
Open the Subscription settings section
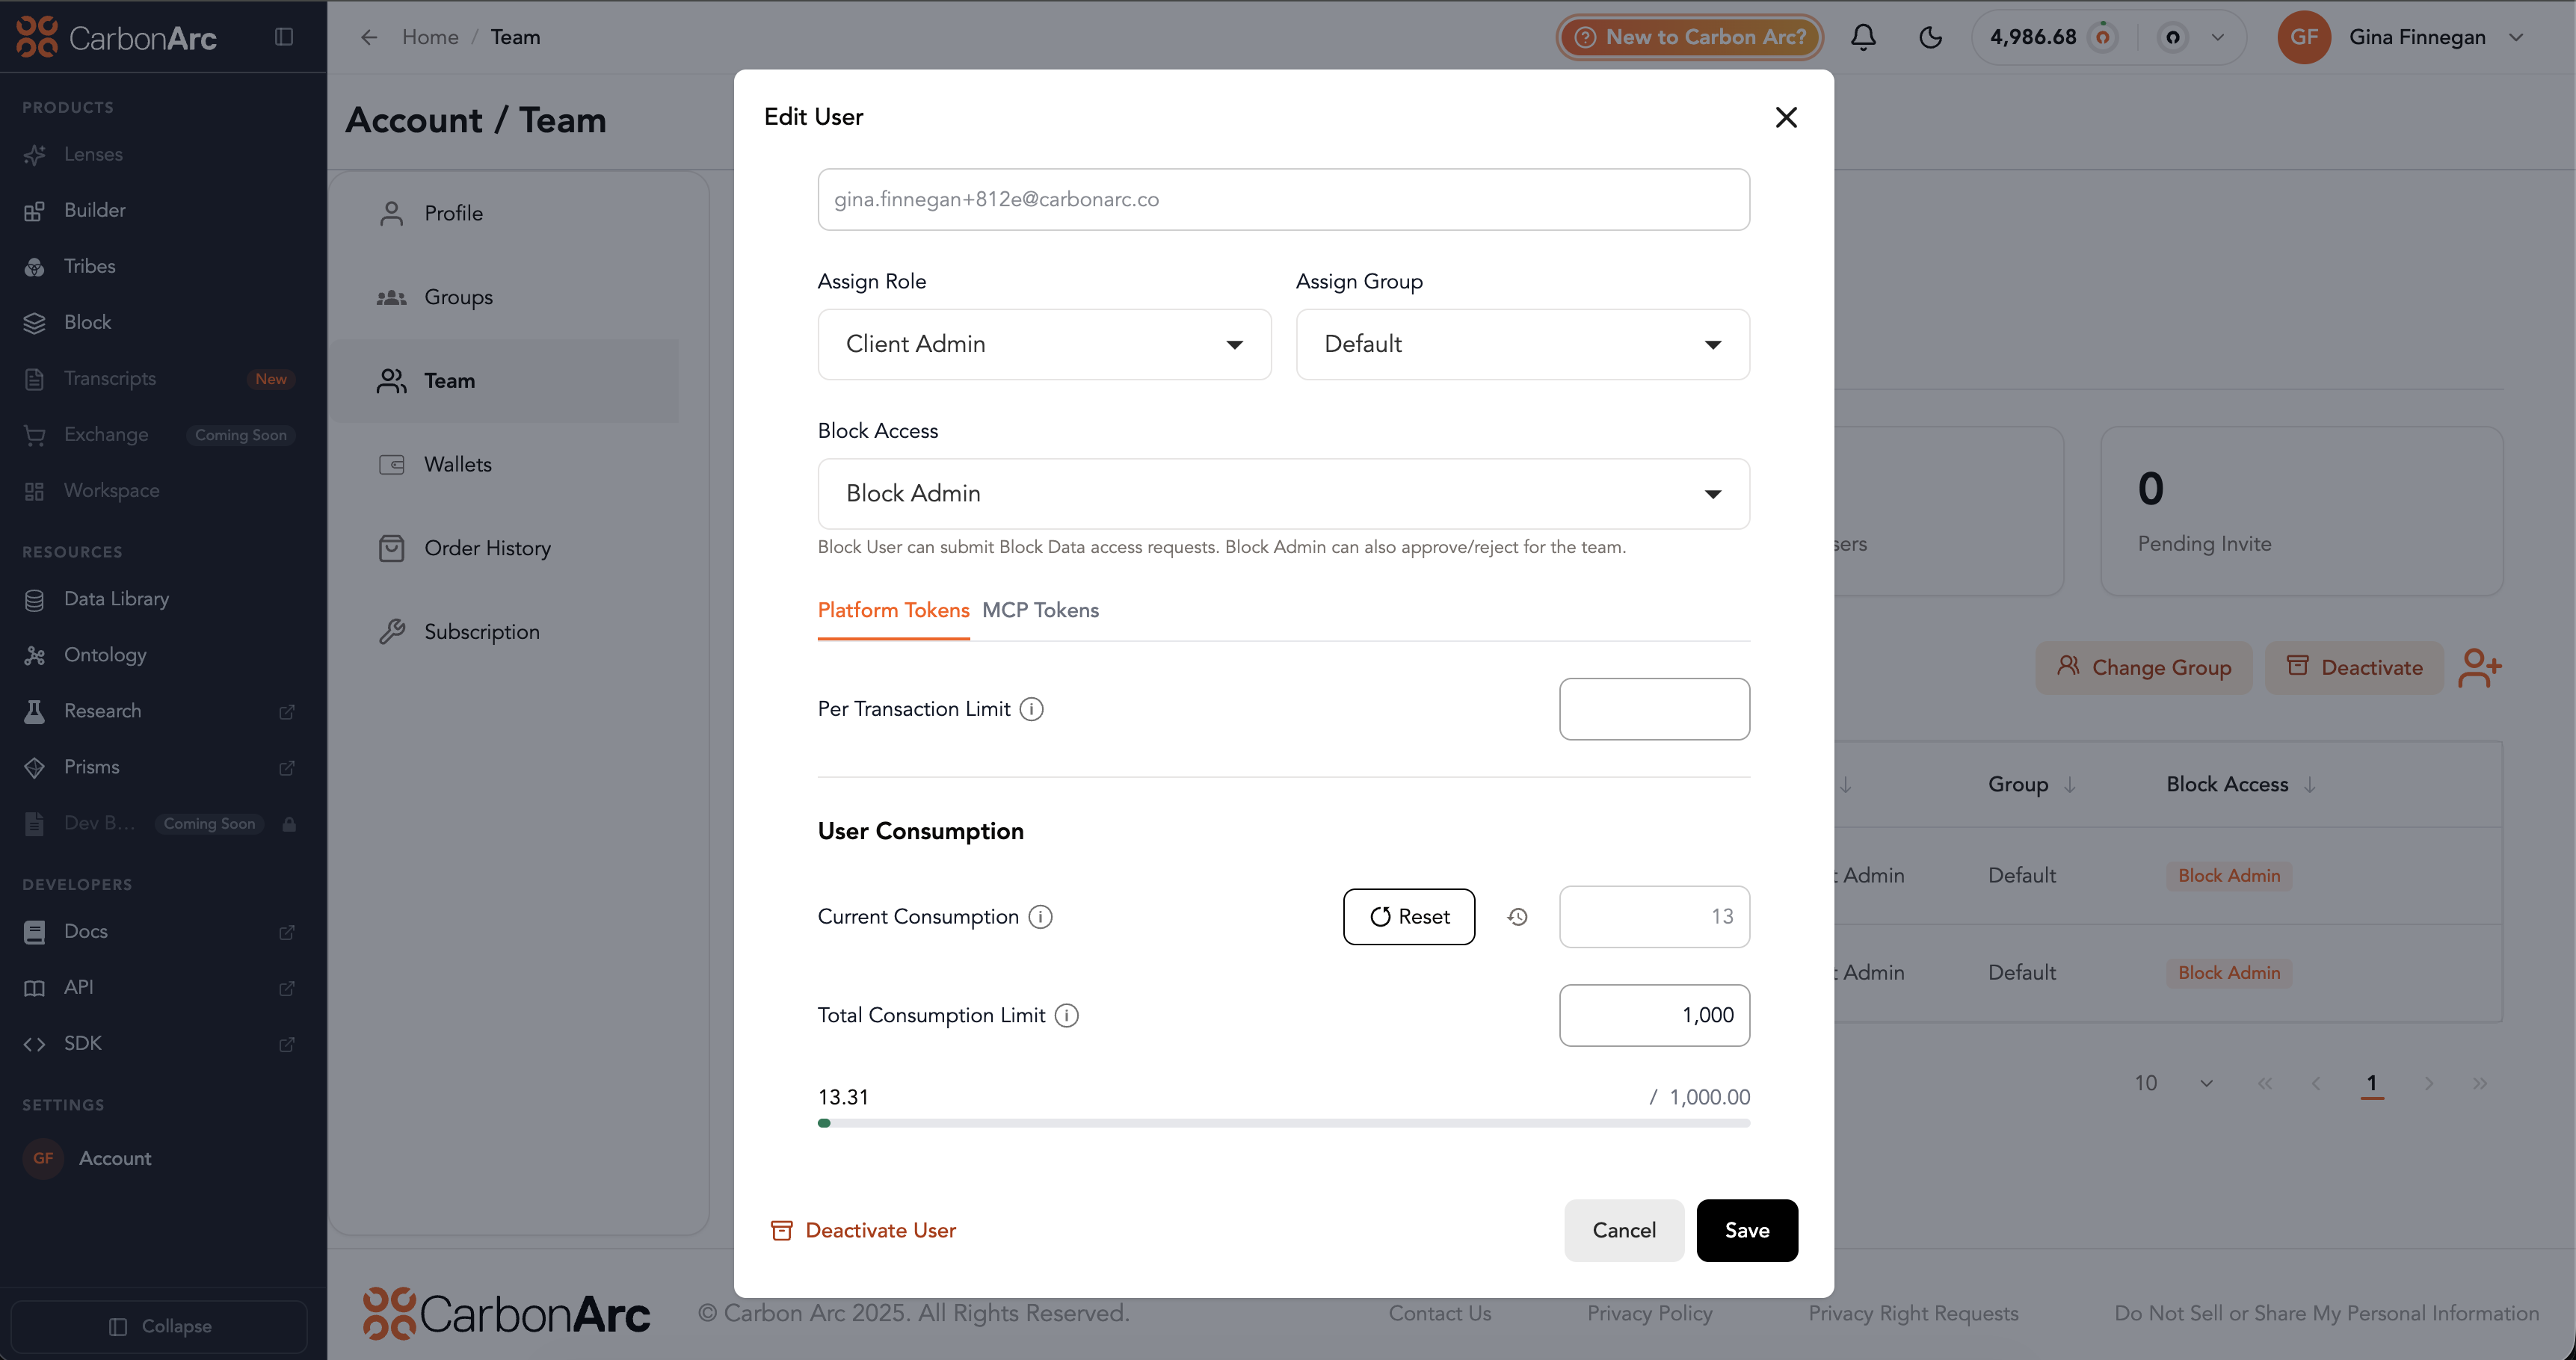(481, 631)
